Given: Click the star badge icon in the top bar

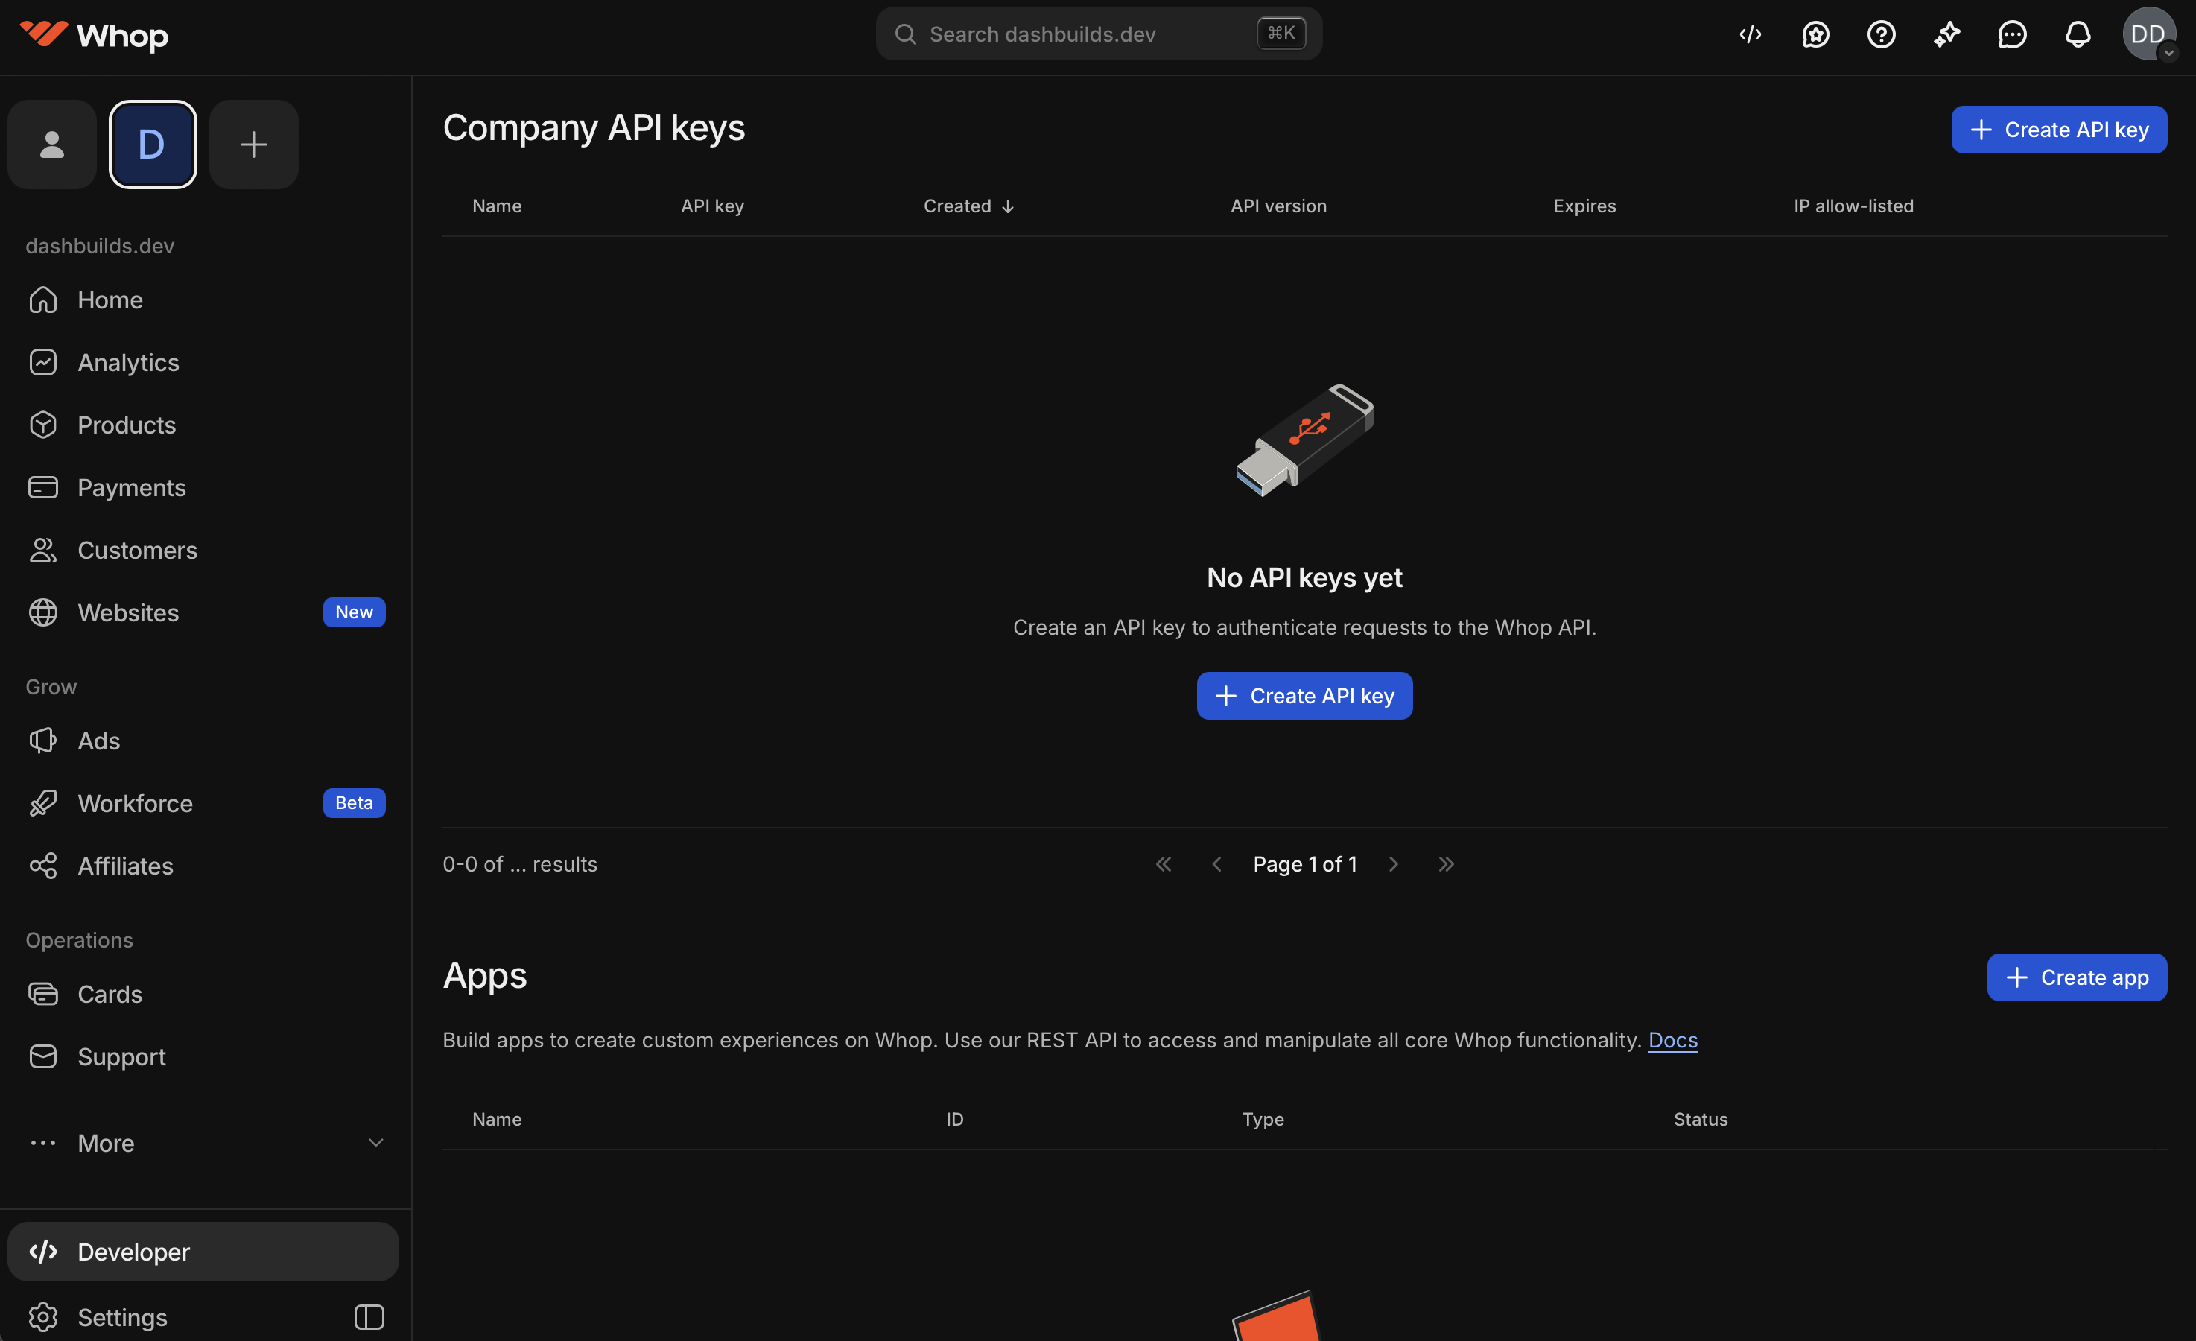Looking at the screenshot, I should point(1815,35).
